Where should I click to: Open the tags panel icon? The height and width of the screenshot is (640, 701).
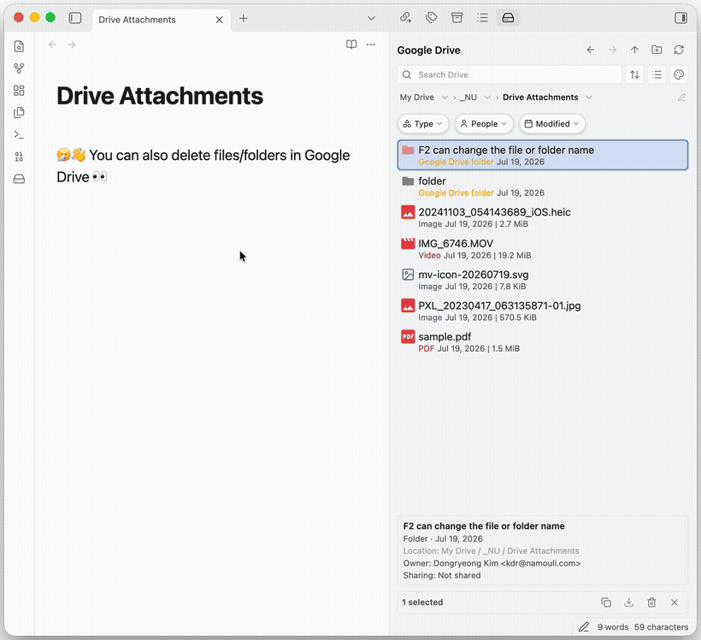tap(431, 18)
